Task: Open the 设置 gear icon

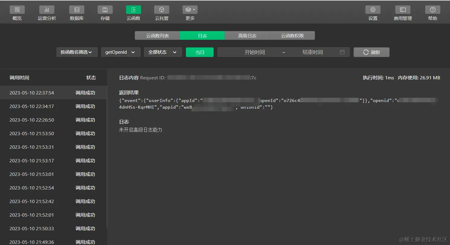Action: [373, 10]
